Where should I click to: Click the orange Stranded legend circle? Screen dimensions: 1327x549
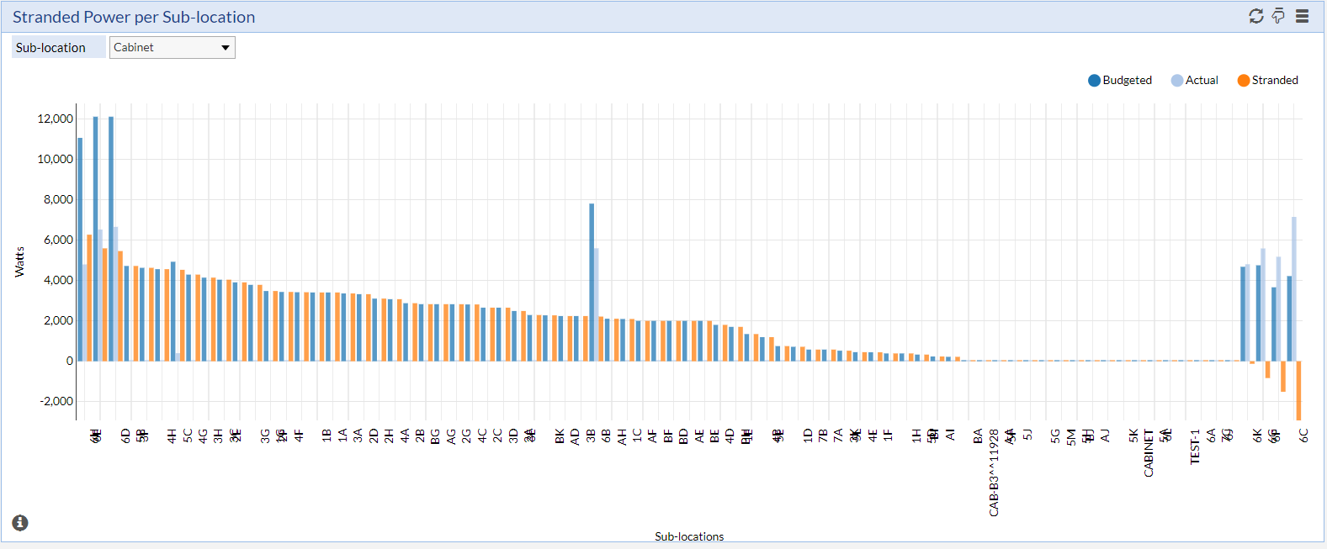tap(1243, 81)
